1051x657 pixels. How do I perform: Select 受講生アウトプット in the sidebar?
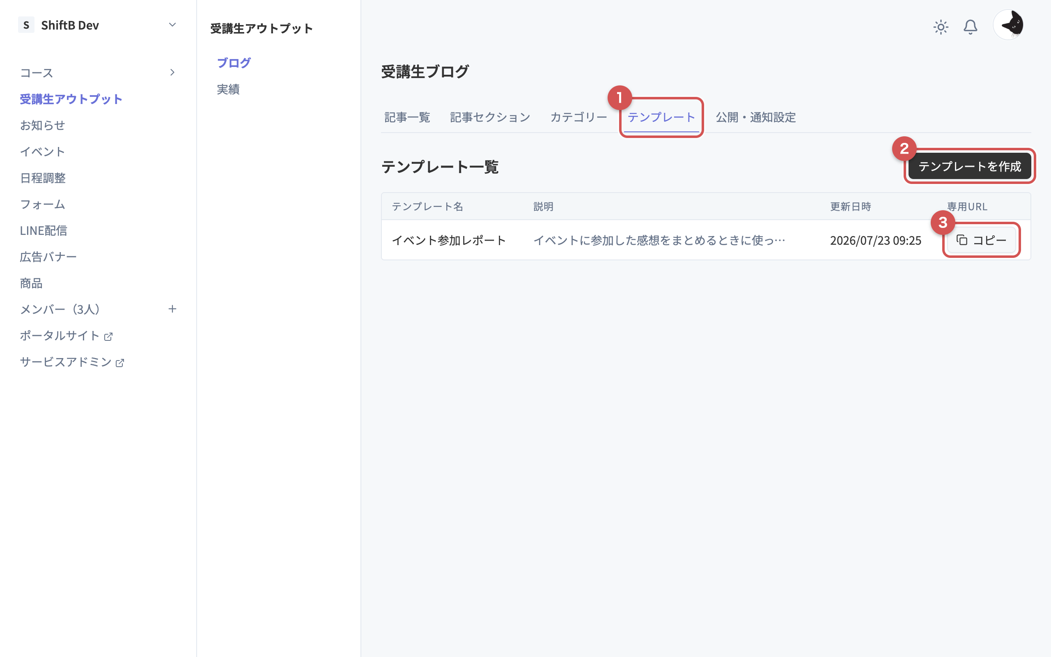pyautogui.click(x=71, y=99)
